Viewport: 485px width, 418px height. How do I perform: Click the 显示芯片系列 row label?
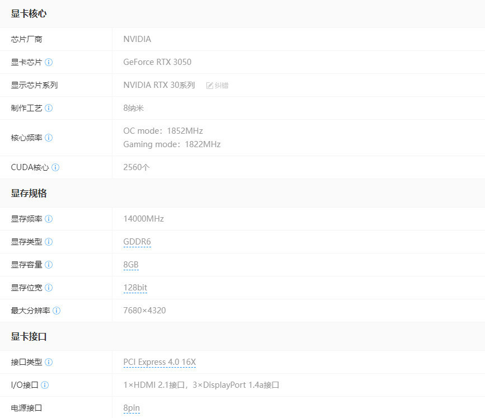click(34, 85)
